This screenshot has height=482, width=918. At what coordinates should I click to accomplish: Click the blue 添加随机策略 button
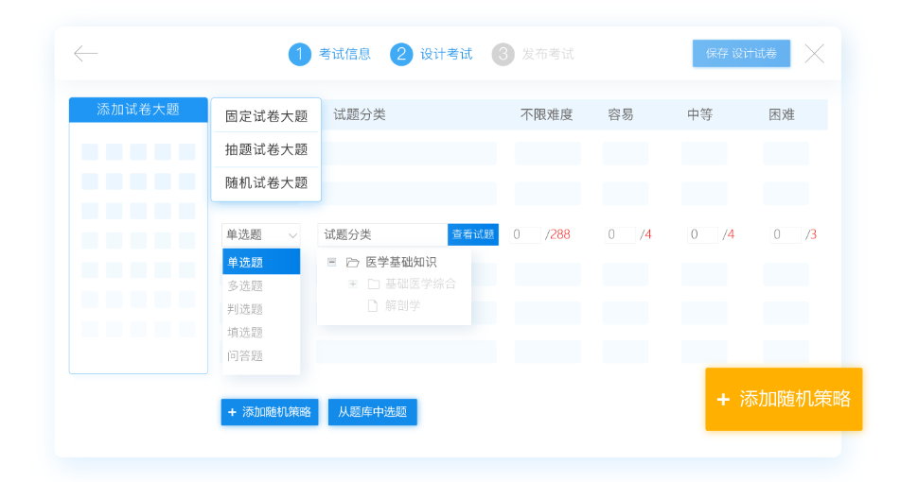pos(270,412)
